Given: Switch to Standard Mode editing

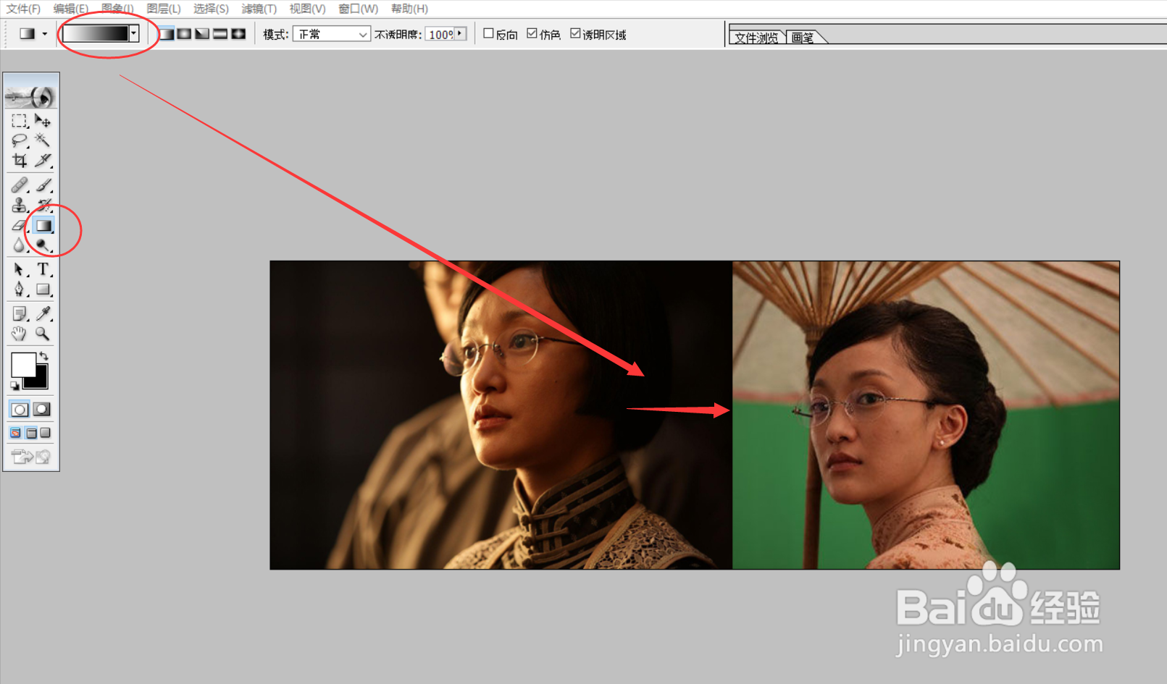Looking at the screenshot, I should [20, 409].
